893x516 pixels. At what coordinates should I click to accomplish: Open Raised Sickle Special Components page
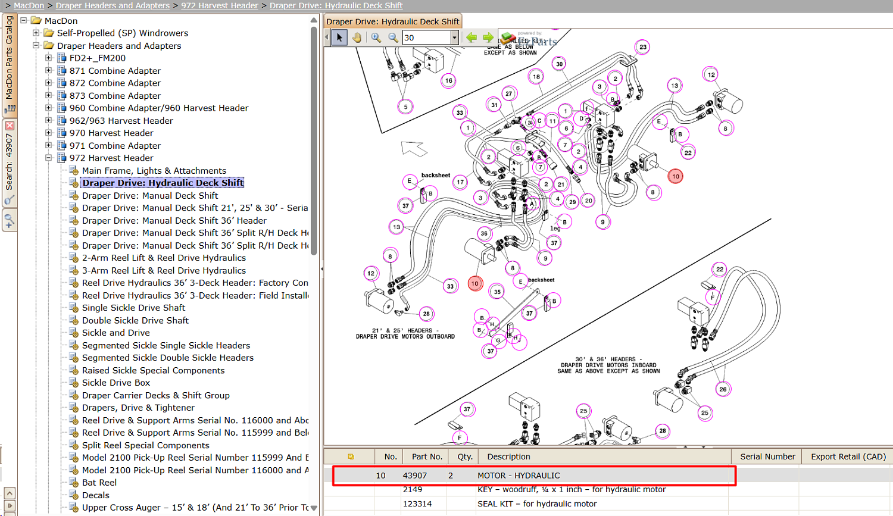pos(154,370)
